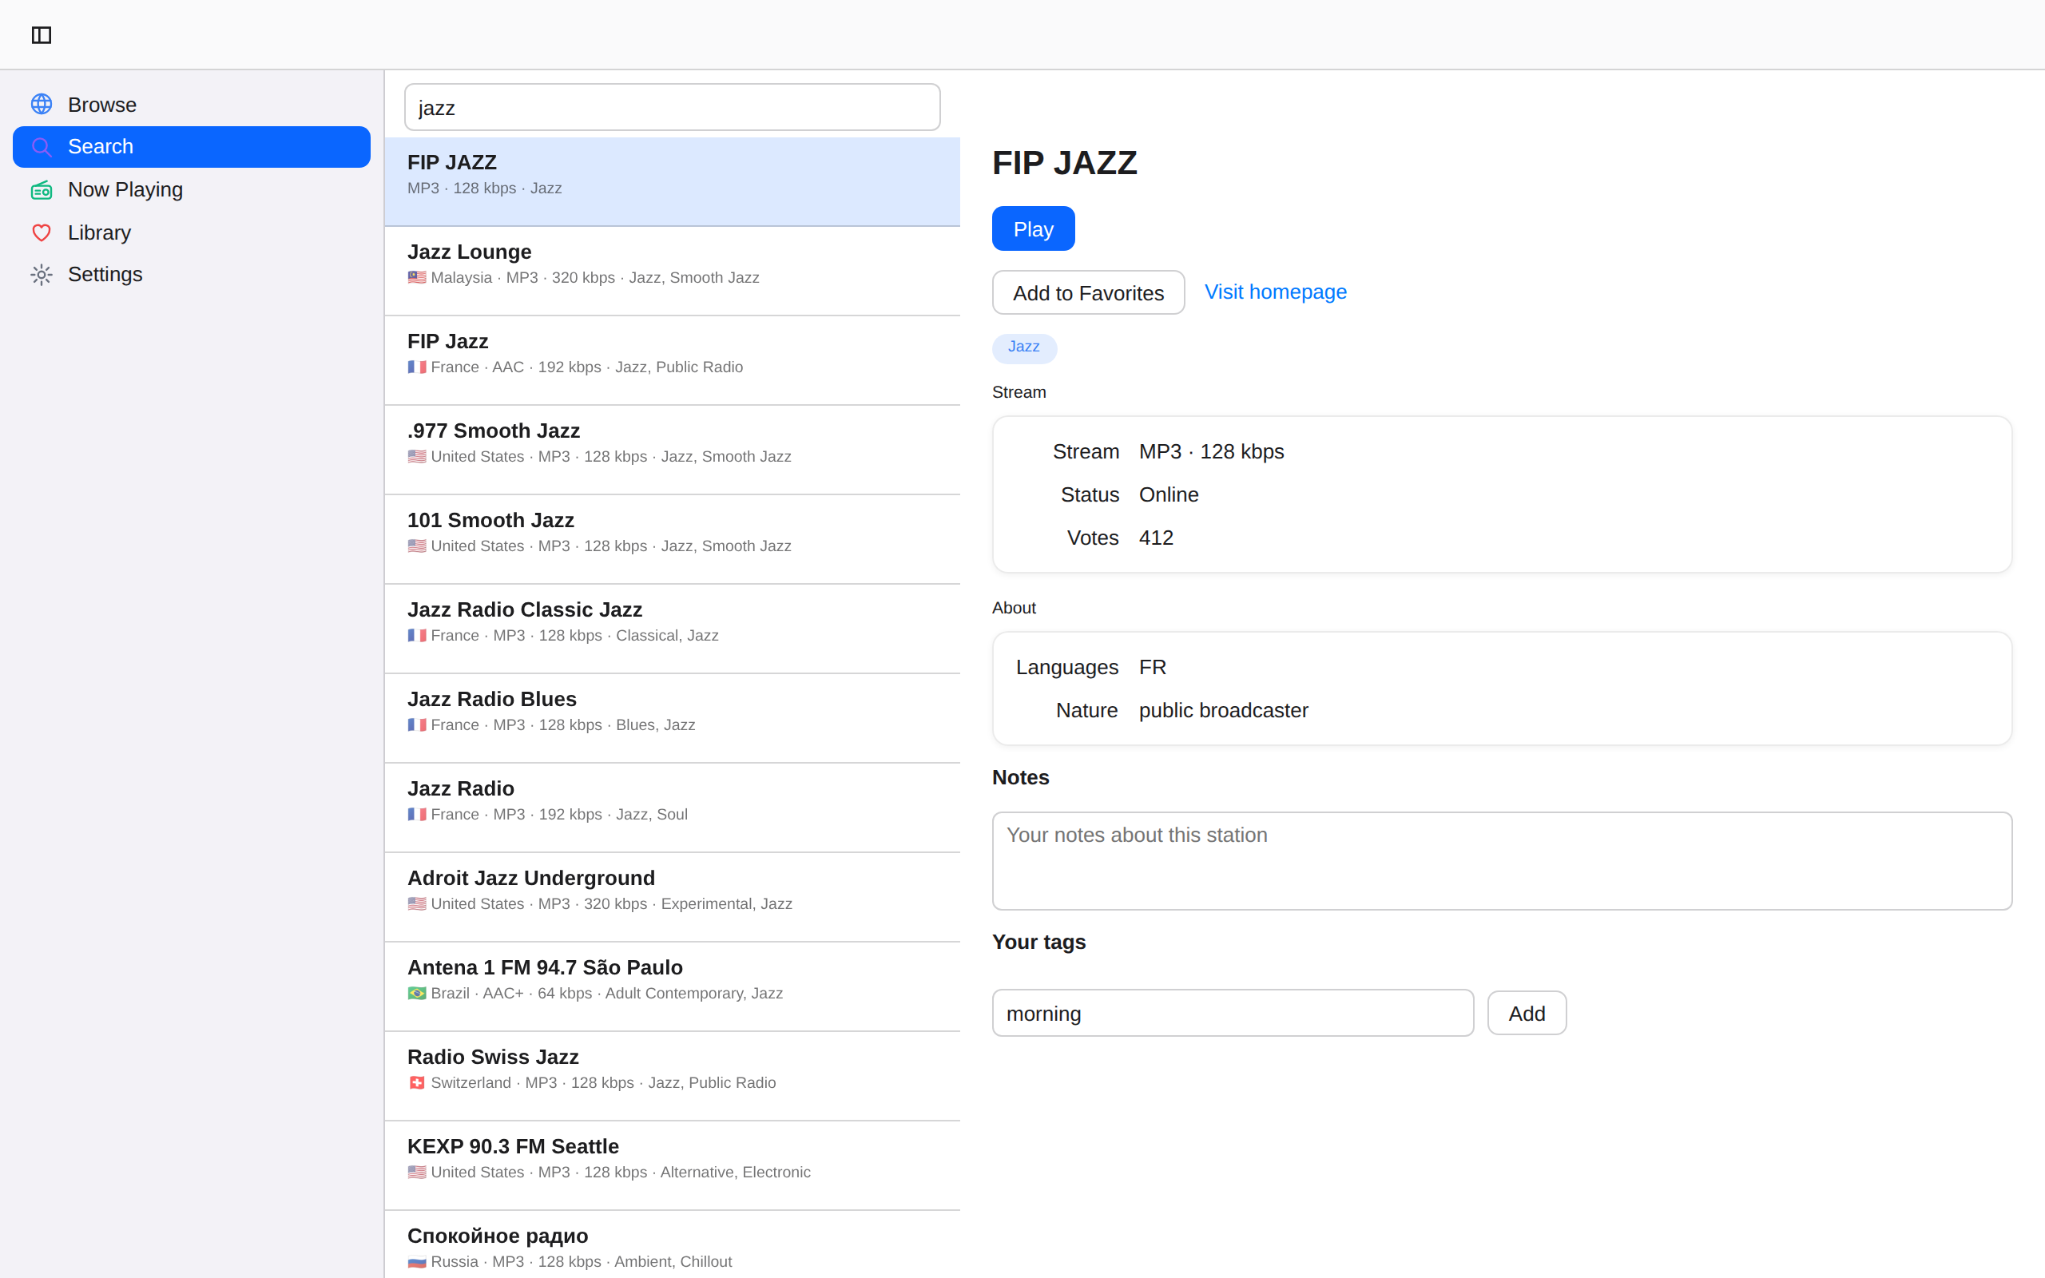Screen dimensions: 2045x1278
Task: Click the Nature value public broadcaster
Action: 1223,710
